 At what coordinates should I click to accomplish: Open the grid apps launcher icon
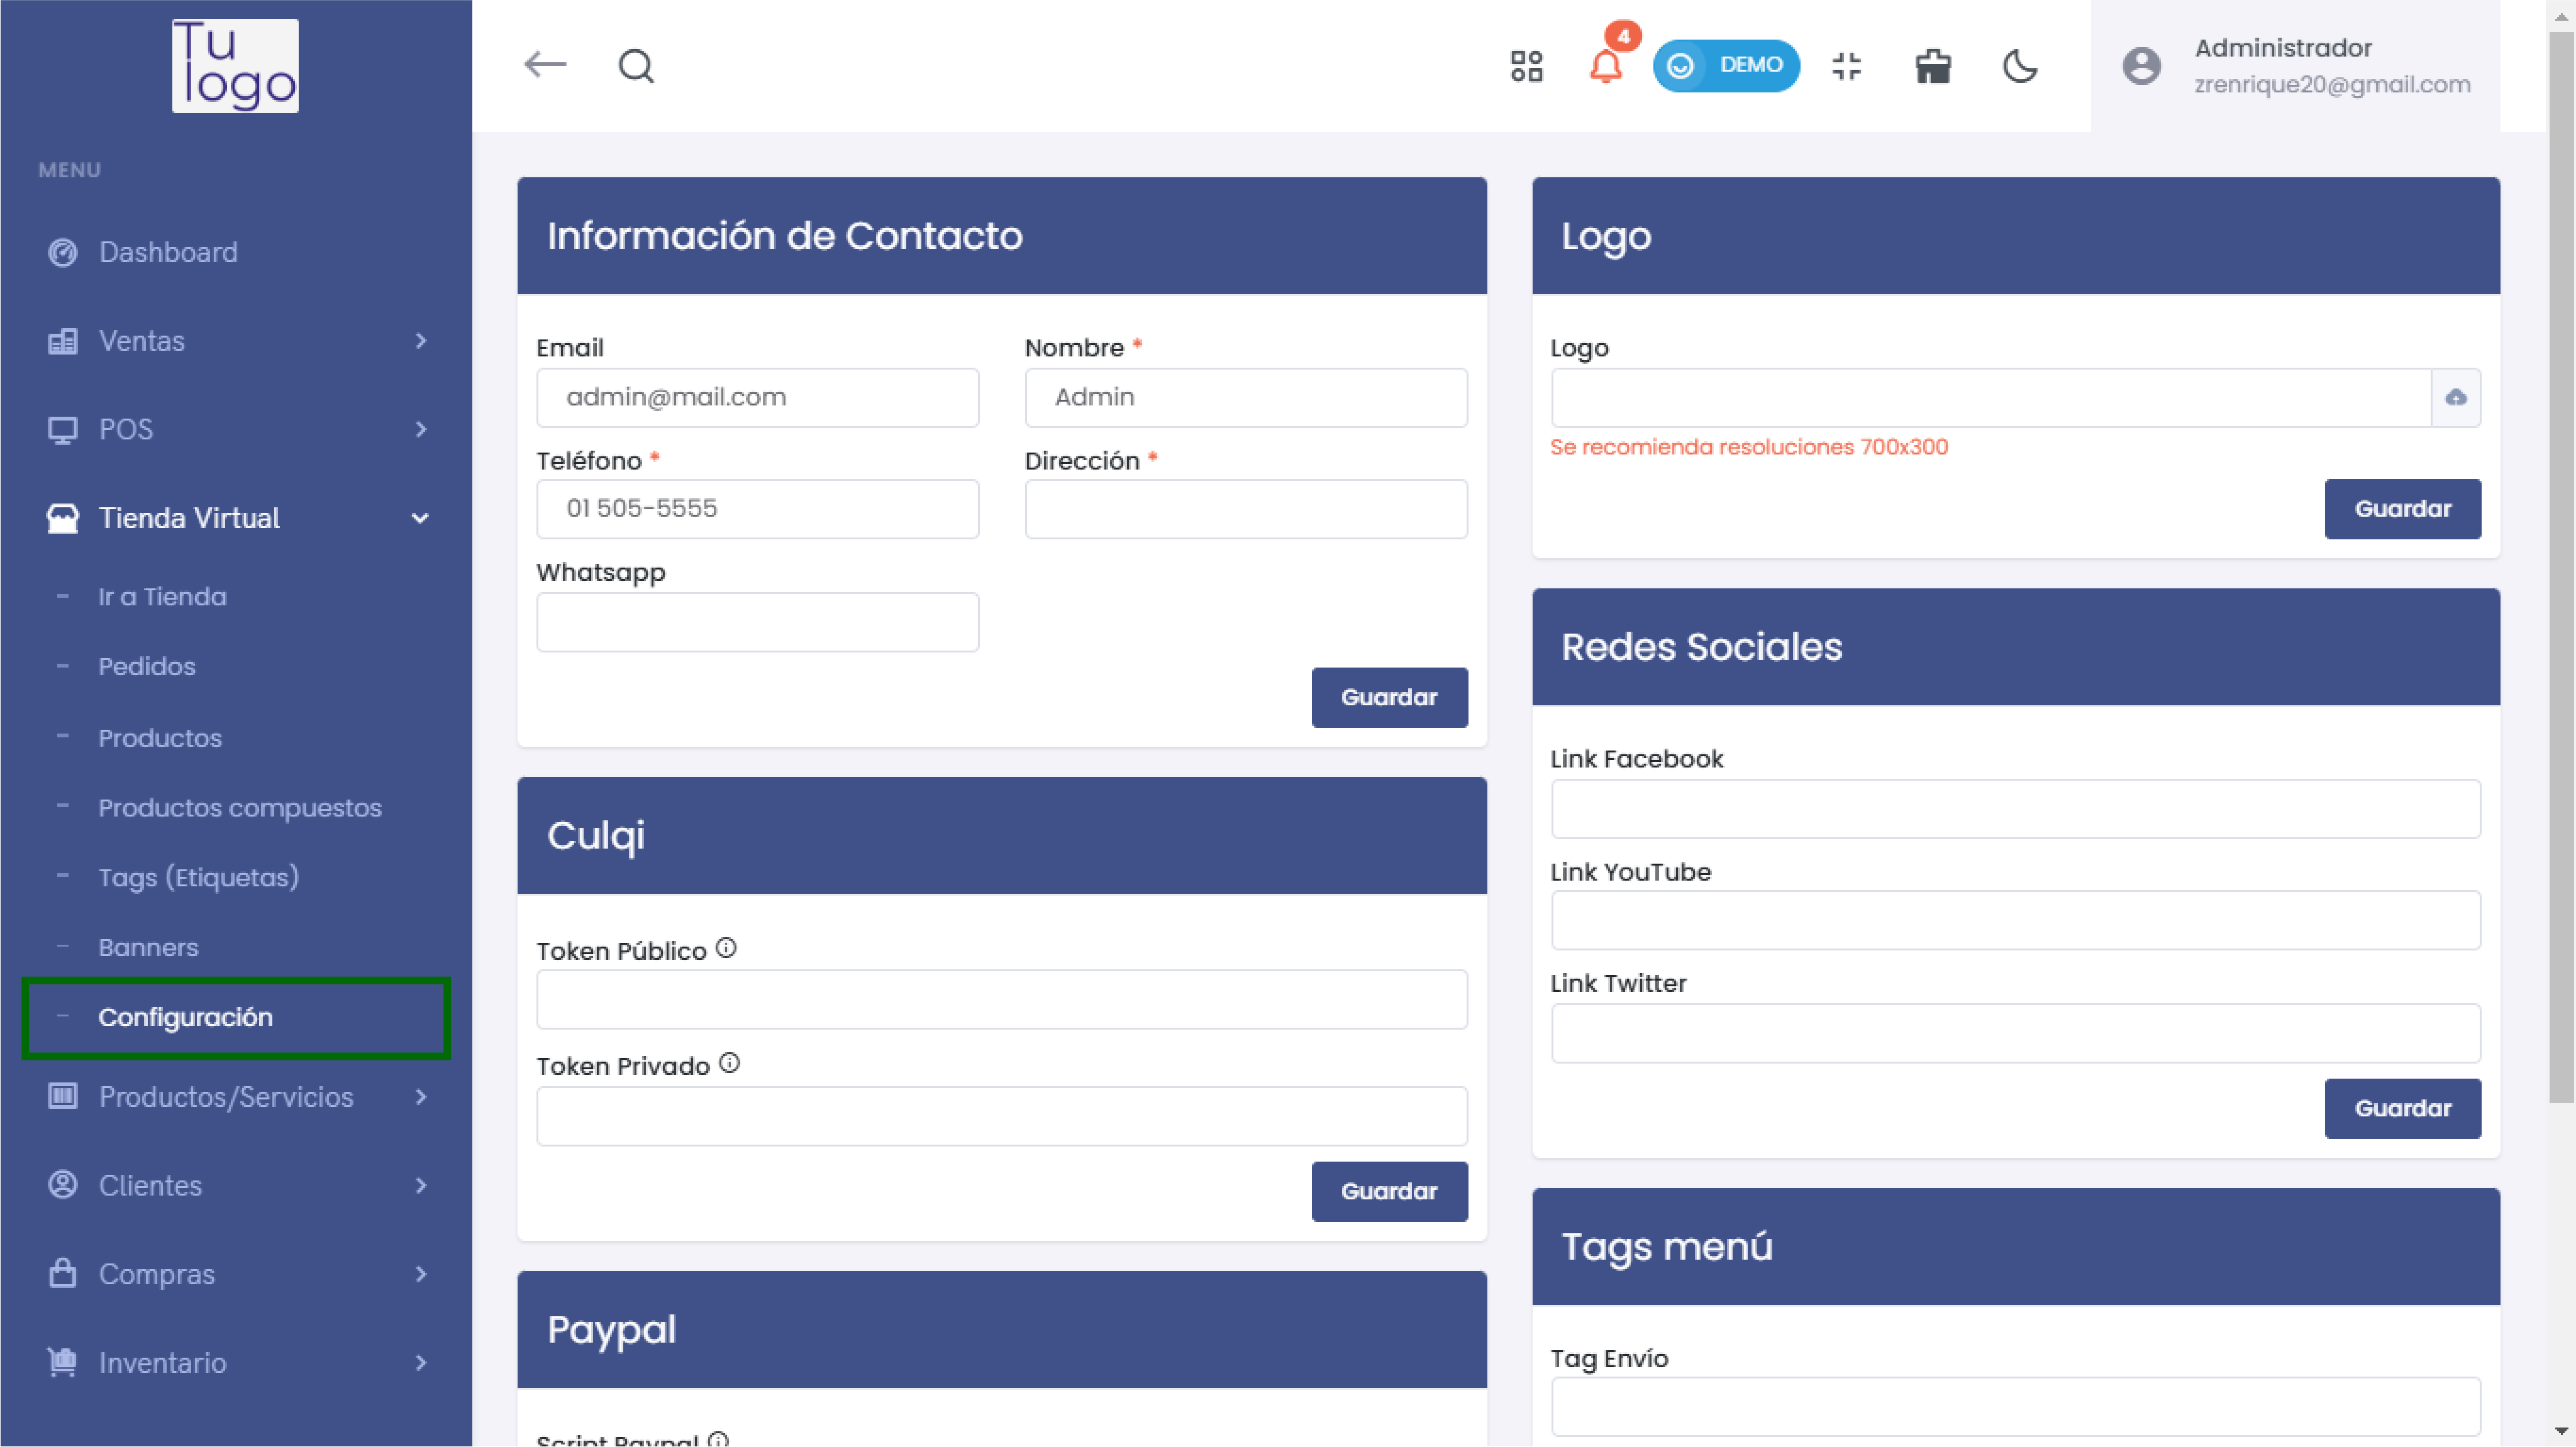(x=1526, y=66)
